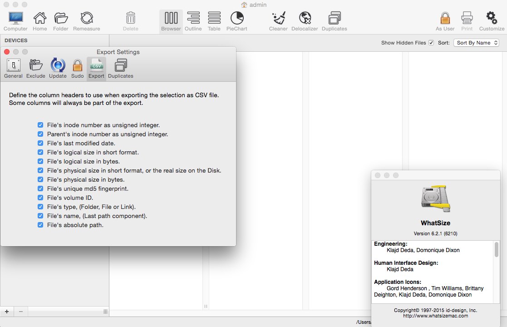
Task: Open the Cleaner tool in toolbar
Action: [278, 21]
